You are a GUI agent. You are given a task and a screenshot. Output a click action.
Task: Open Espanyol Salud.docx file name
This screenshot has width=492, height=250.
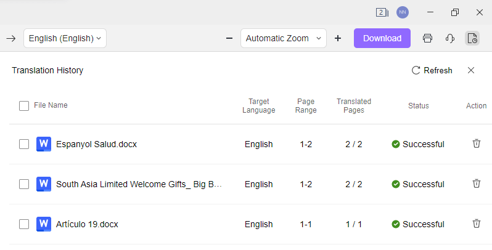[96, 145]
